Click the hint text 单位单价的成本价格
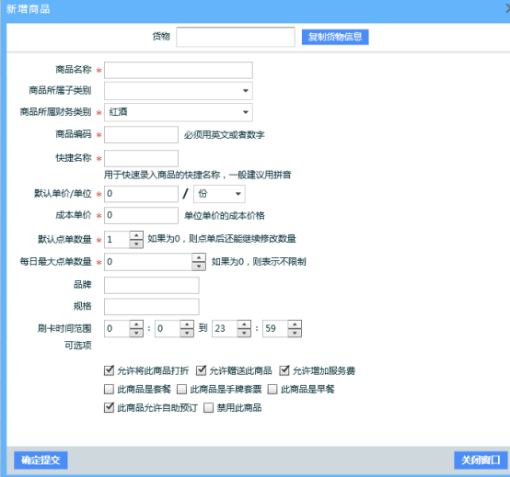 [225, 216]
